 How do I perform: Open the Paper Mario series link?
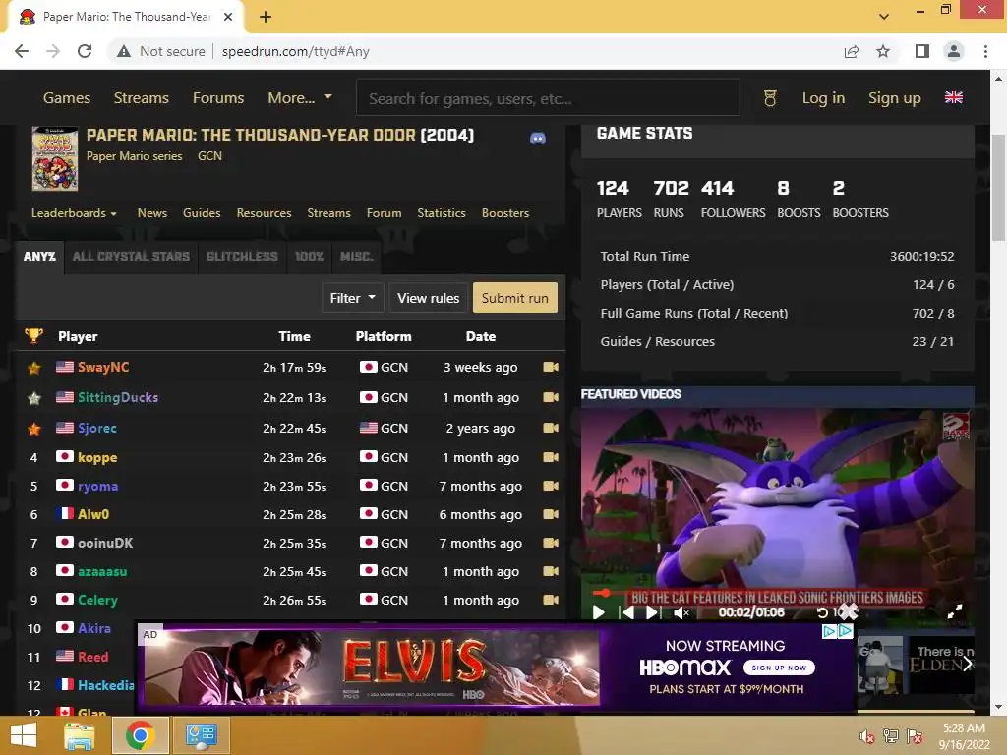click(134, 156)
